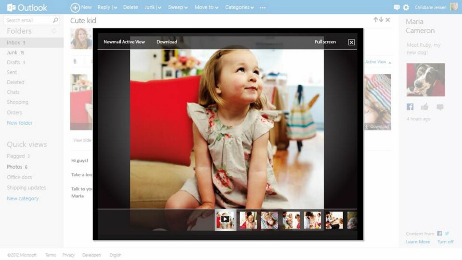Screen dimensions: 462x260
Task: Select the second thumbnail in filmstrip
Action: tap(248, 220)
